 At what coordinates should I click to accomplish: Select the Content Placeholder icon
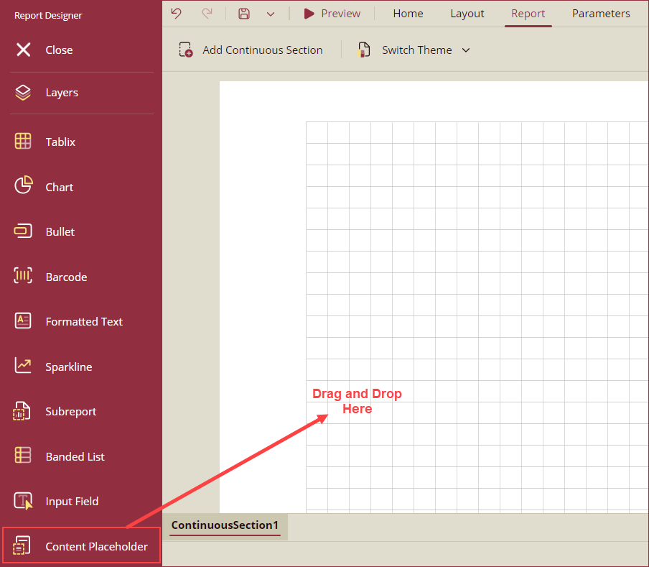coord(22,545)
